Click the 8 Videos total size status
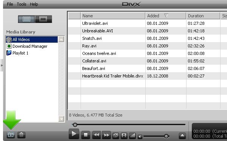 [96, 115]
